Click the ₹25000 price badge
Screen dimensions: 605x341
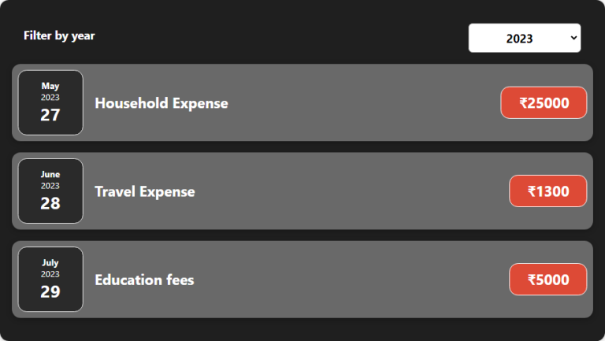point(544,102)
